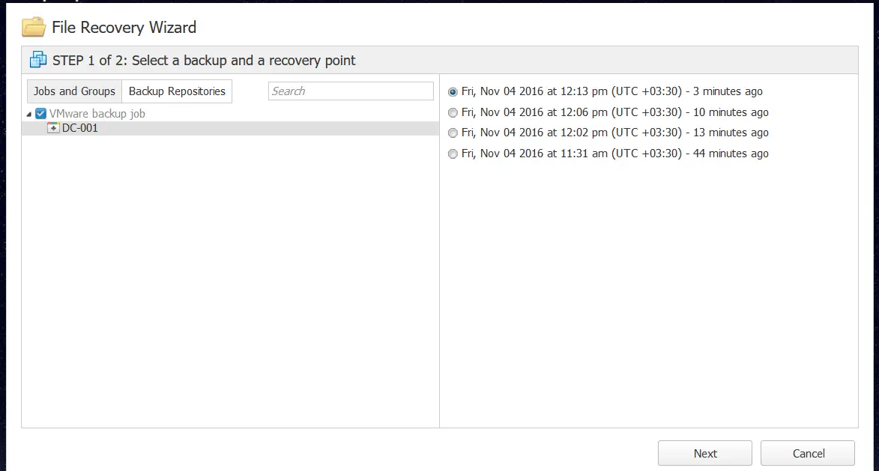This screenshot has height=471, width=879.
Task: Select the DC-001 tree item label
Action: coord(80,128)
